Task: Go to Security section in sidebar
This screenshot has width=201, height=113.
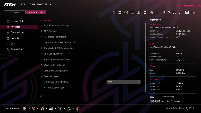Action: pyautogui.click(x=19, y=38)
